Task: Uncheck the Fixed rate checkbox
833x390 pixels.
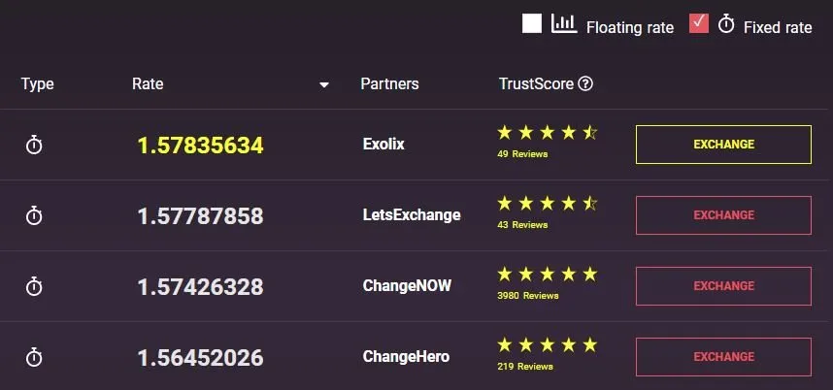Action: (x=699, y=24)
